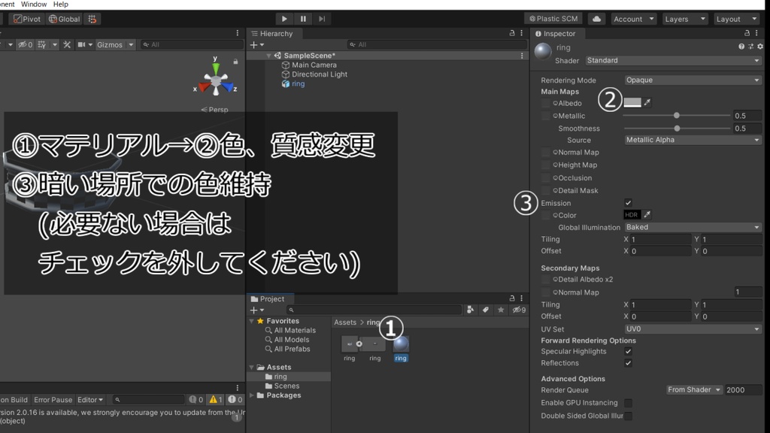Focus the Scene view search field

pyautogui.click(x=192, y=44)
